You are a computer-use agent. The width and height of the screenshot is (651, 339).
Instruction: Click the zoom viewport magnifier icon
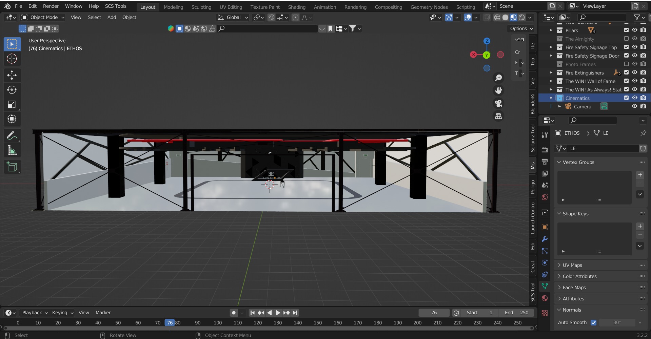tap(498, 78)
